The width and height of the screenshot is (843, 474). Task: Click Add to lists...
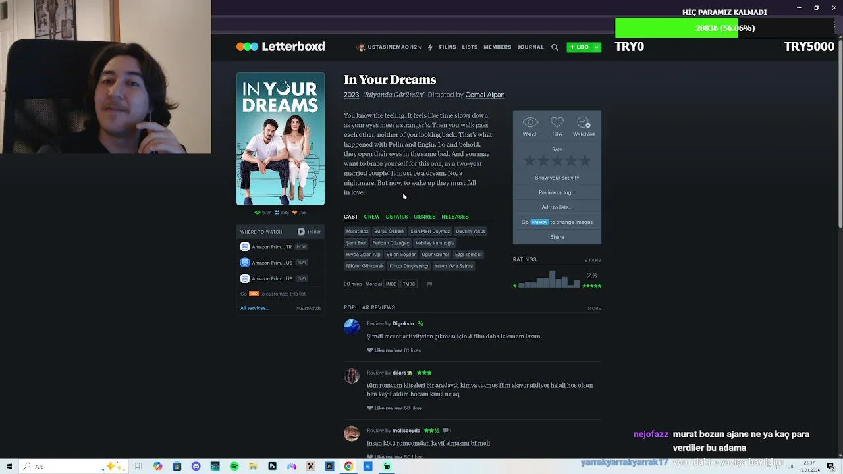point(557,207)
